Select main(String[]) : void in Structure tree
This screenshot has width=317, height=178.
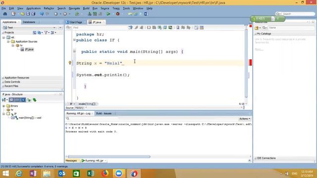tap(30, 118)
